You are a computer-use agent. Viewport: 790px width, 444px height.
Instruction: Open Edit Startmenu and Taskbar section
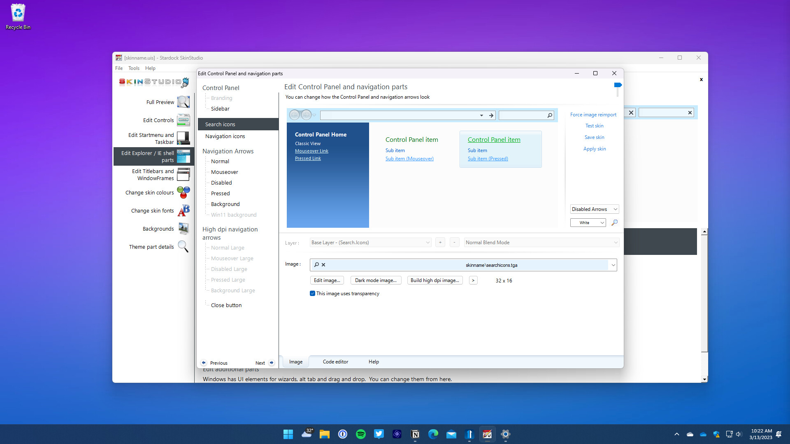151,138
